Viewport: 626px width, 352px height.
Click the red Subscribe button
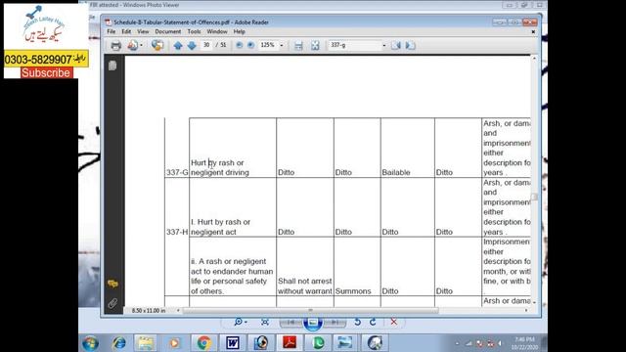(x=46, y=72)
